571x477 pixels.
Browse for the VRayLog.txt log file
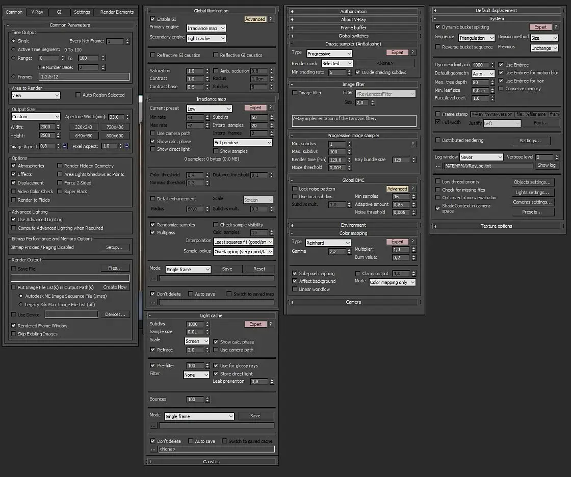pyautogui.click(x=438, y=166)
